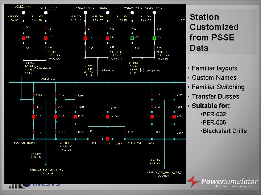Click the WELLS_230 bus label

tap(48, 79)
